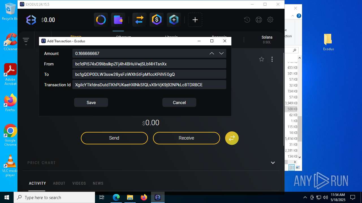Favorite the asset with the star icon
Screen dimensions: 362x203
click(262, 59)
